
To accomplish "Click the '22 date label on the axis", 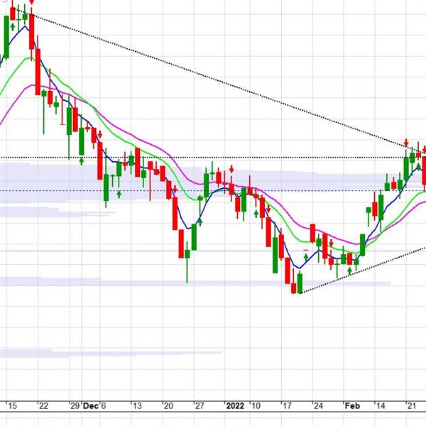I will click(43, 406).
